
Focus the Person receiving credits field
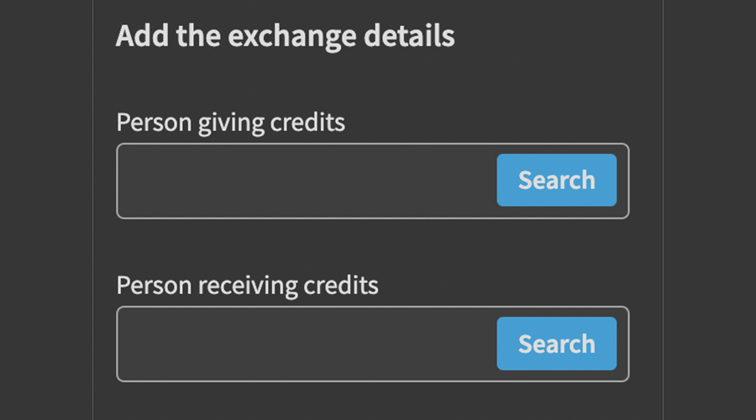pos(307,344)
